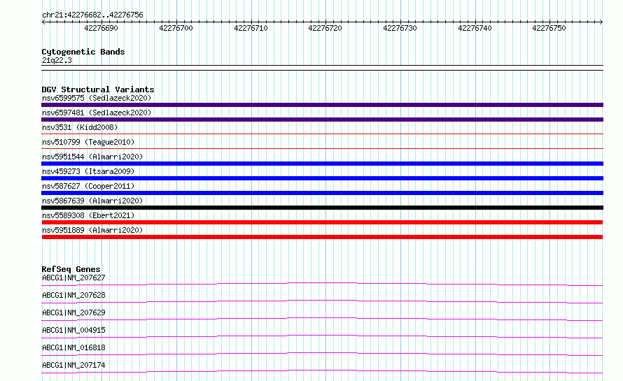Screen dimensions: 623x381
Task: Click the blue bar under nsv587627
Action: pyautogui.click(x=322, y=193)
